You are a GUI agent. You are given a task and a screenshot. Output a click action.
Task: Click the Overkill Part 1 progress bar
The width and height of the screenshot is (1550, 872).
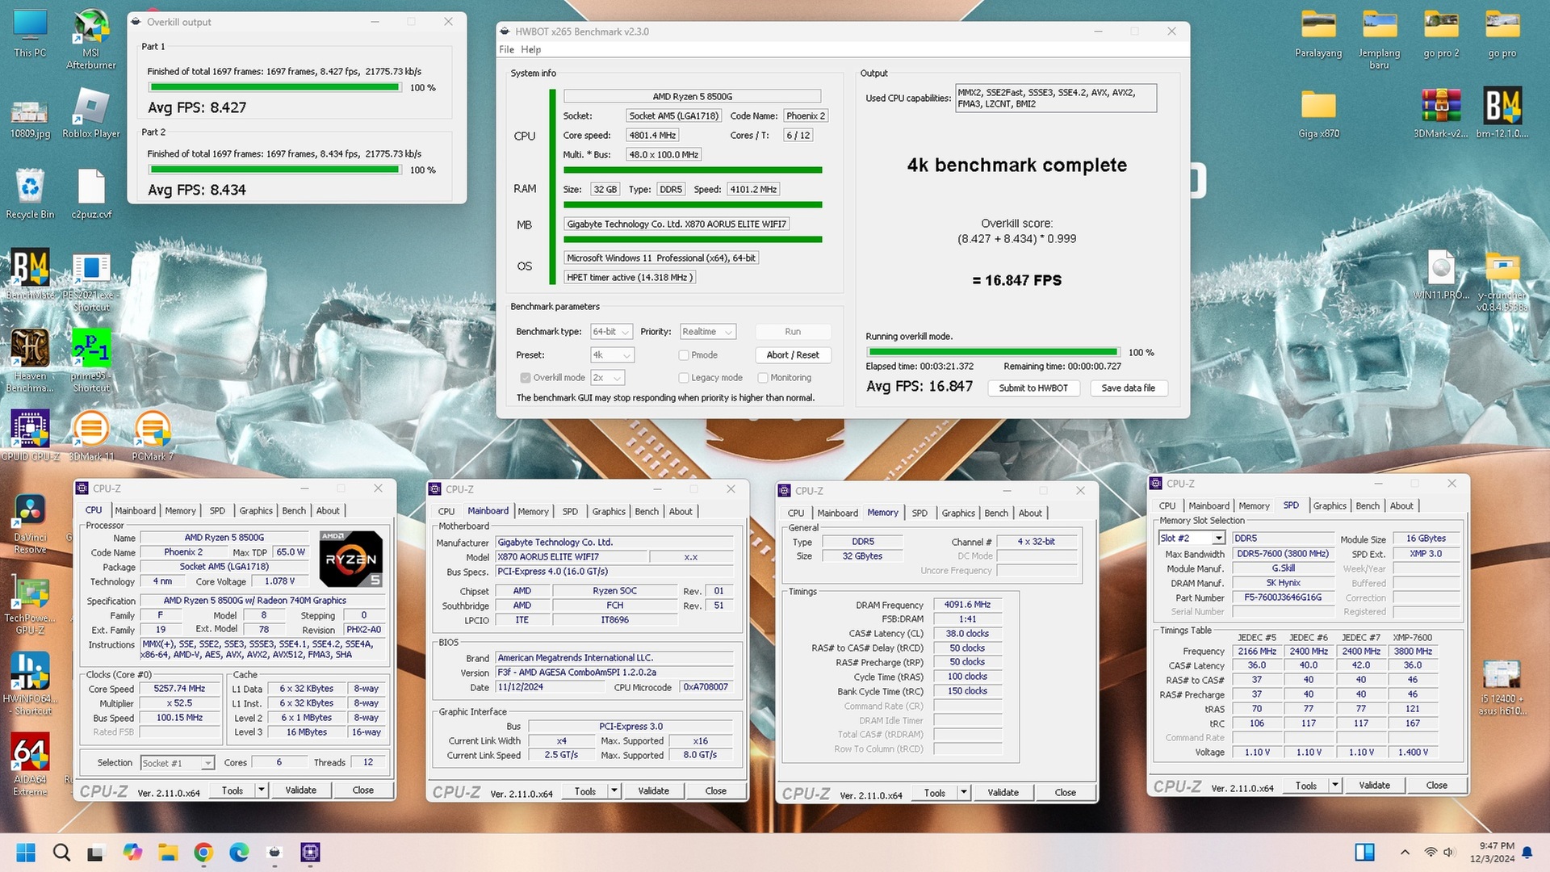(274, 88)
